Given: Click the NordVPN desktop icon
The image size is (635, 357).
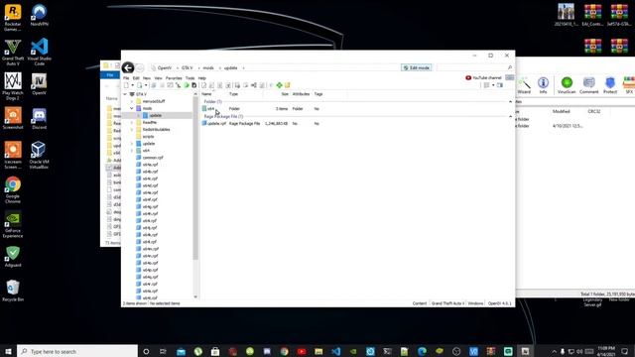Looking at the screenshot, I should coord(40,16).
